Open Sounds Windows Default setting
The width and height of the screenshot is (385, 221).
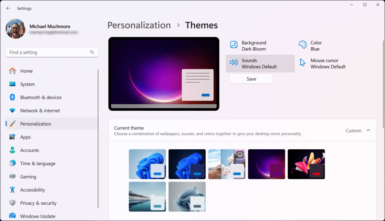point(260,63)
